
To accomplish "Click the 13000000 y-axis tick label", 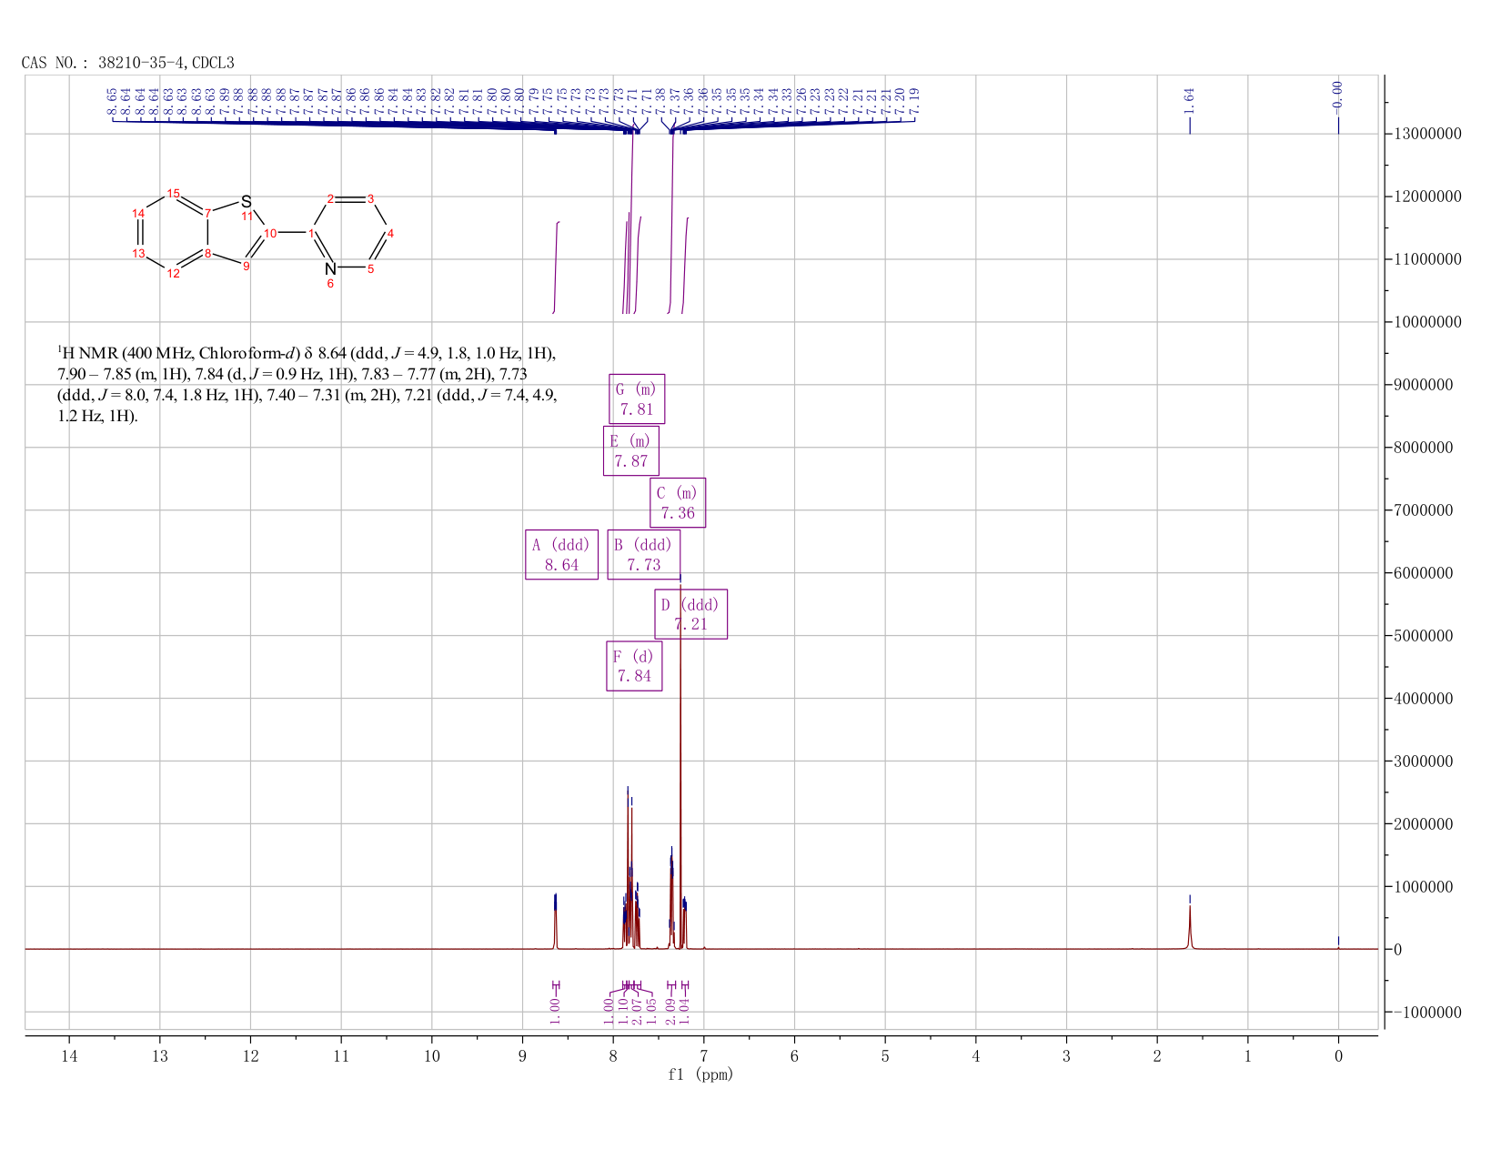I will (x=1426, y=134).
